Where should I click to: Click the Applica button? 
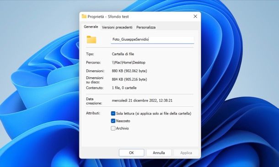pos(186,153)
